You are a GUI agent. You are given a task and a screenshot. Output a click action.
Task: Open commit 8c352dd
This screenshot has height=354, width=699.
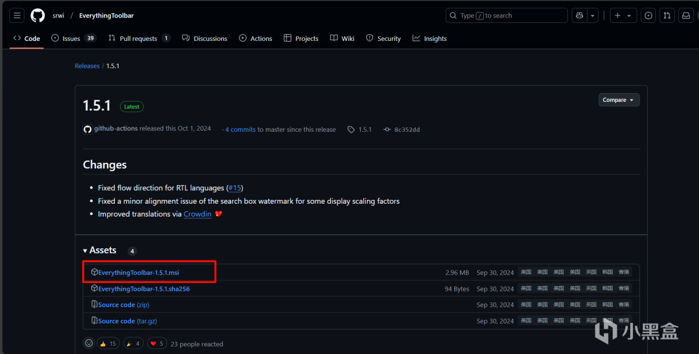click(x=402, y=130)
